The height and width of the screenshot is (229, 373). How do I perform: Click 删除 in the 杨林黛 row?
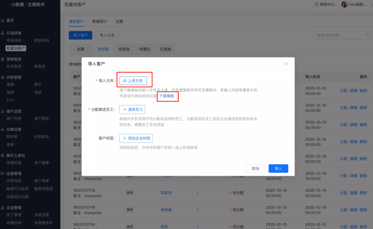363,210
